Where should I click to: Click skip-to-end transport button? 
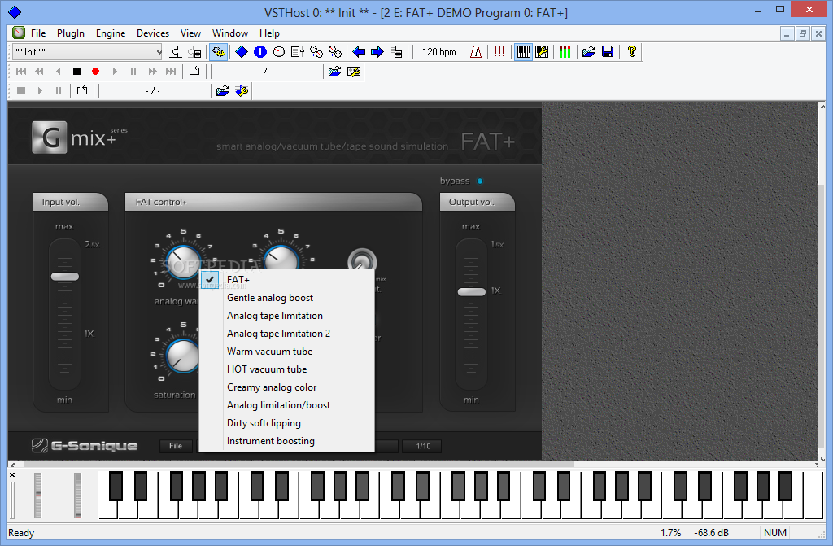click(x=171, y=72)
